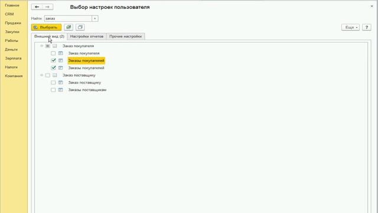
Task: Click the form icon of Заказы поставщикам
Action: (60, 90)
